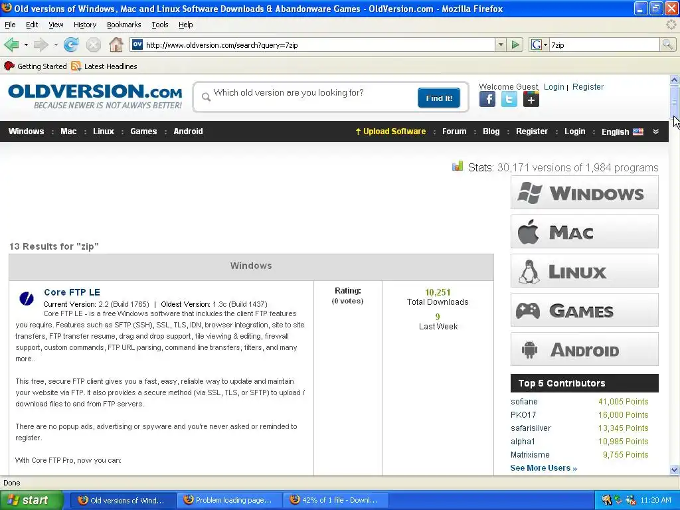Click the Google search box containing 7zip
Image resolution: width=680 pixels, height=510 pixels.
[604, 44]
